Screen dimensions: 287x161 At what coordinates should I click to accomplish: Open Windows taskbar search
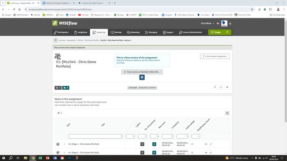(11, 158)
